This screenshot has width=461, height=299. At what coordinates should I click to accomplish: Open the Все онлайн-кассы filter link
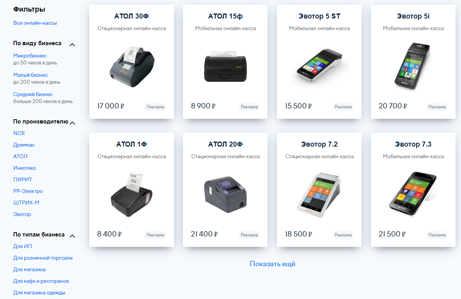point(35,23)
